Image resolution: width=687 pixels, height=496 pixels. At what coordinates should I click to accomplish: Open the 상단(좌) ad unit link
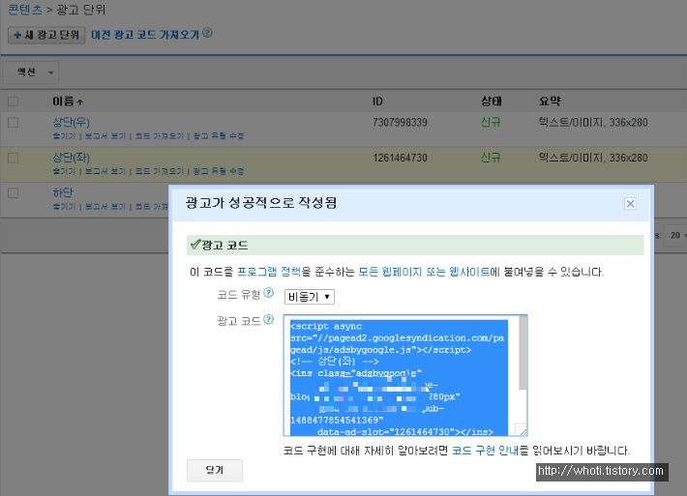71,157
